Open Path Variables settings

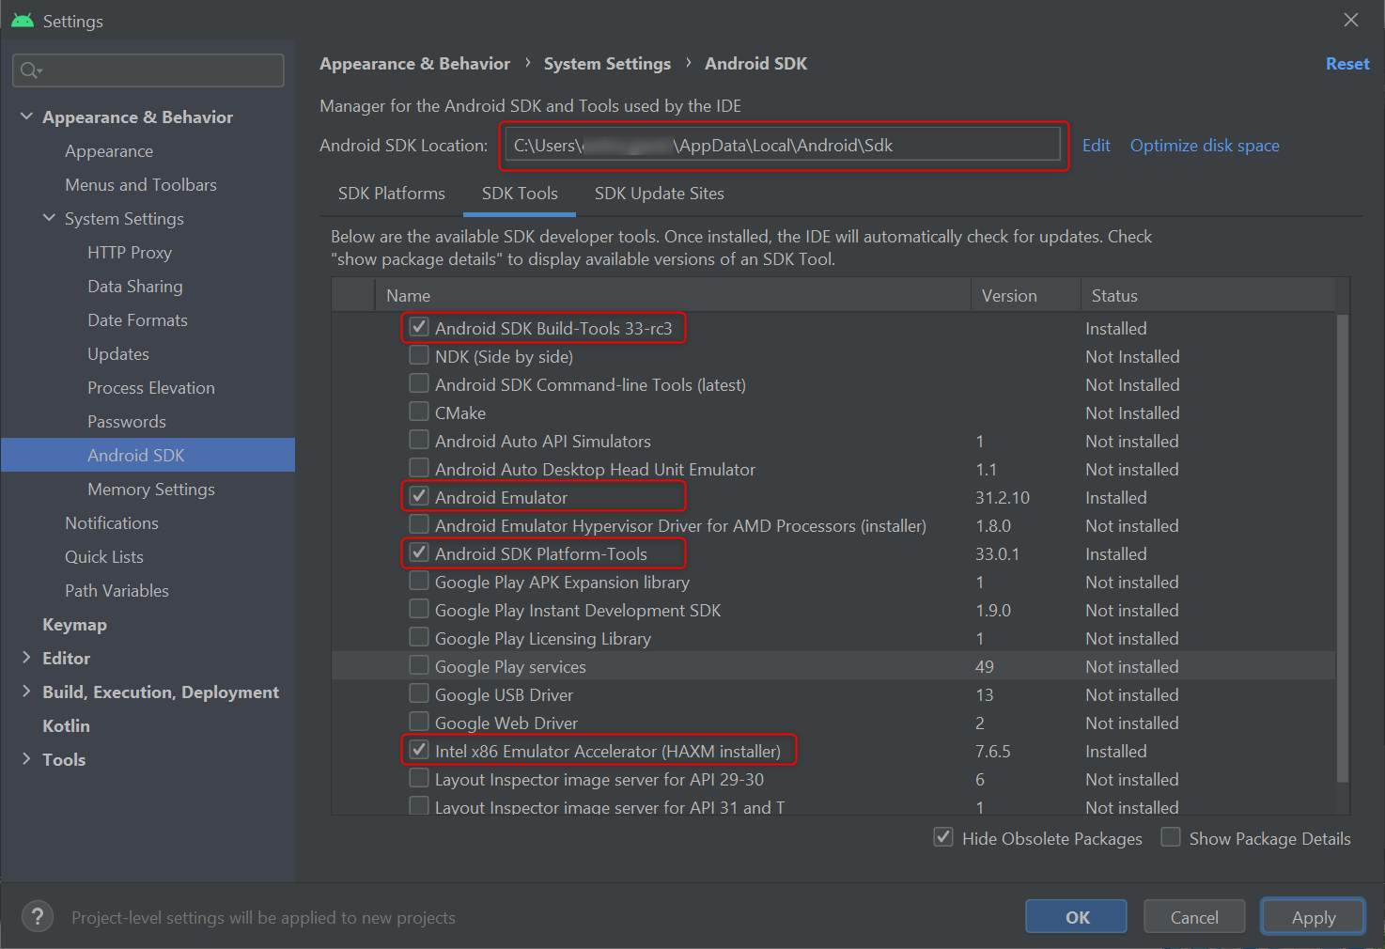tap(117, 591)
